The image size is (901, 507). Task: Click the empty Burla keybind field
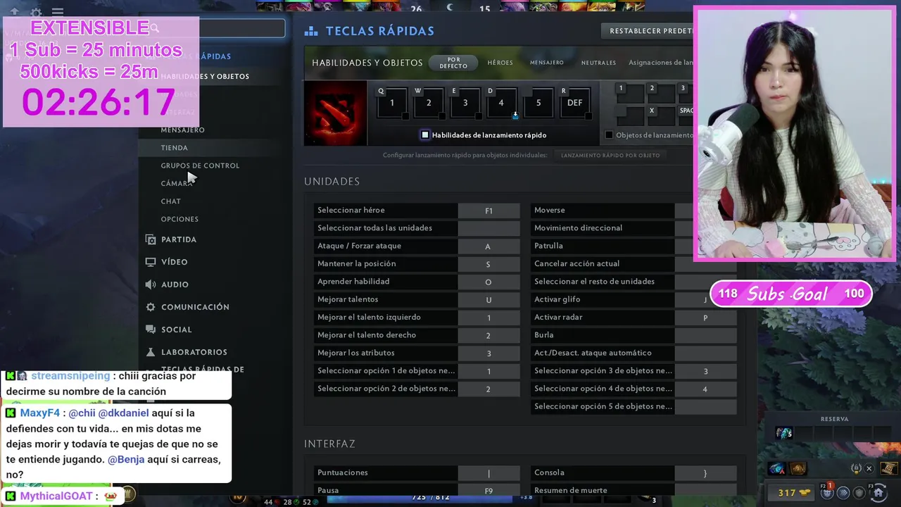(705, 335)
